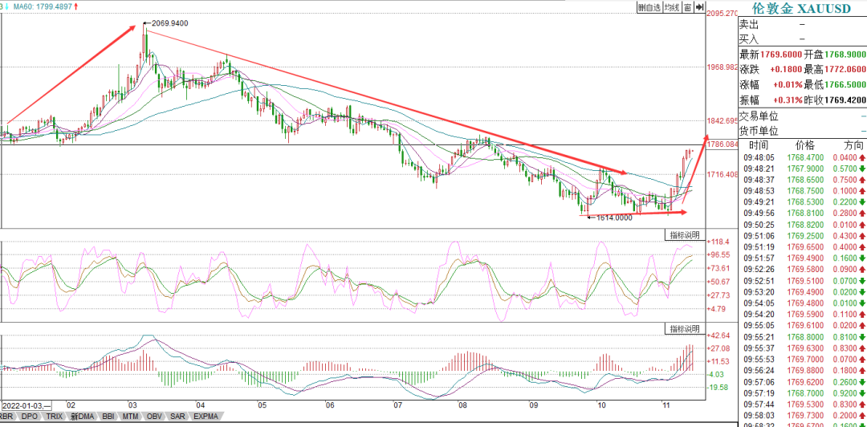Click previous close value 1769.4200
The image size is (867, 427).
pyautogui.click(x=845, y=101)
